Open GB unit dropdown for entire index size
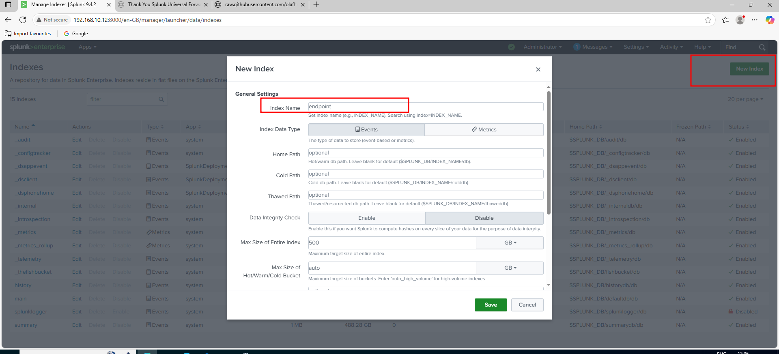 pyautogui.click(x=510, y=243)
